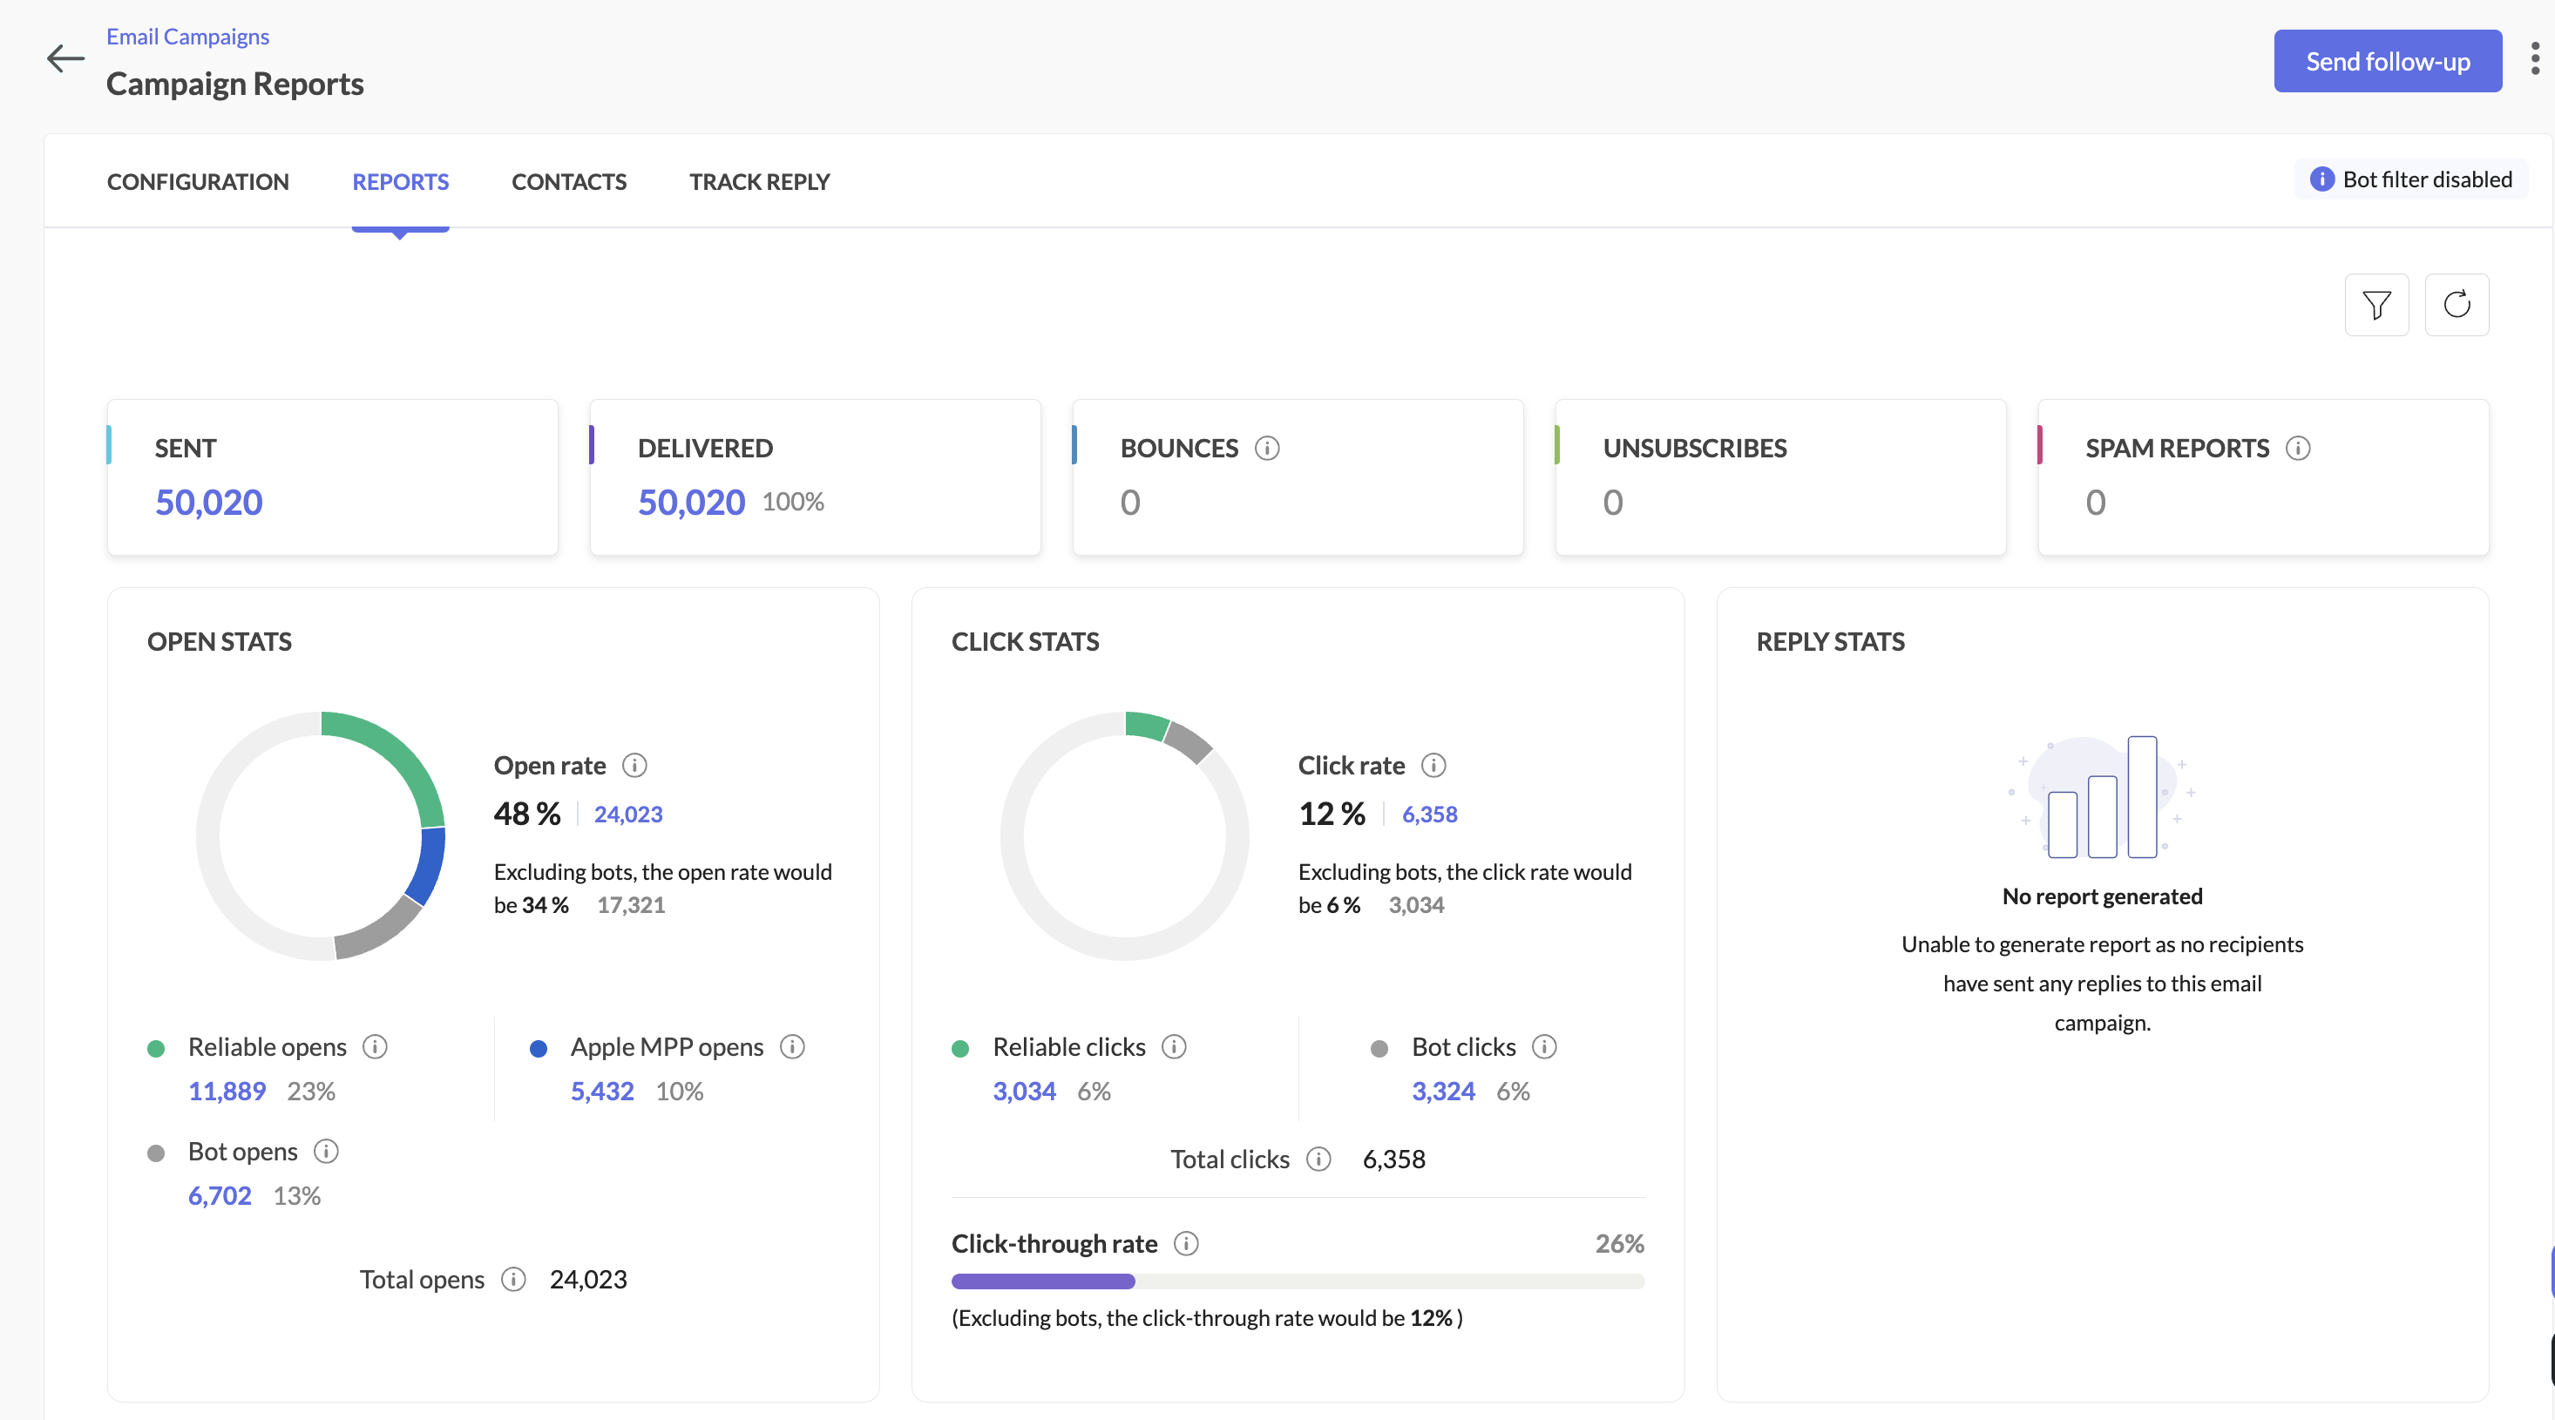Open the three-dot more options menu
This screenshot has width=2555, height=1420.
point(2534,58)
